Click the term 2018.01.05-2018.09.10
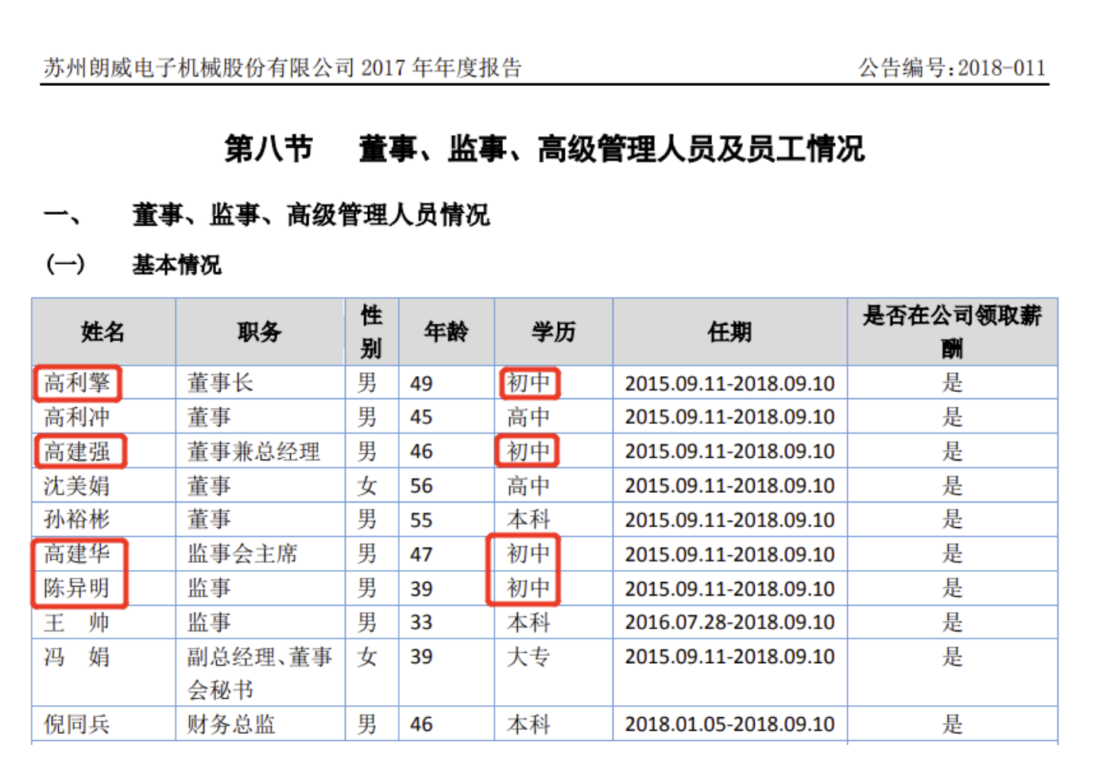Image resolution: width=1114 pixels, height=776 pixels. (x=729, y=725)
